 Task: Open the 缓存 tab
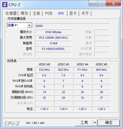[24, 13]
